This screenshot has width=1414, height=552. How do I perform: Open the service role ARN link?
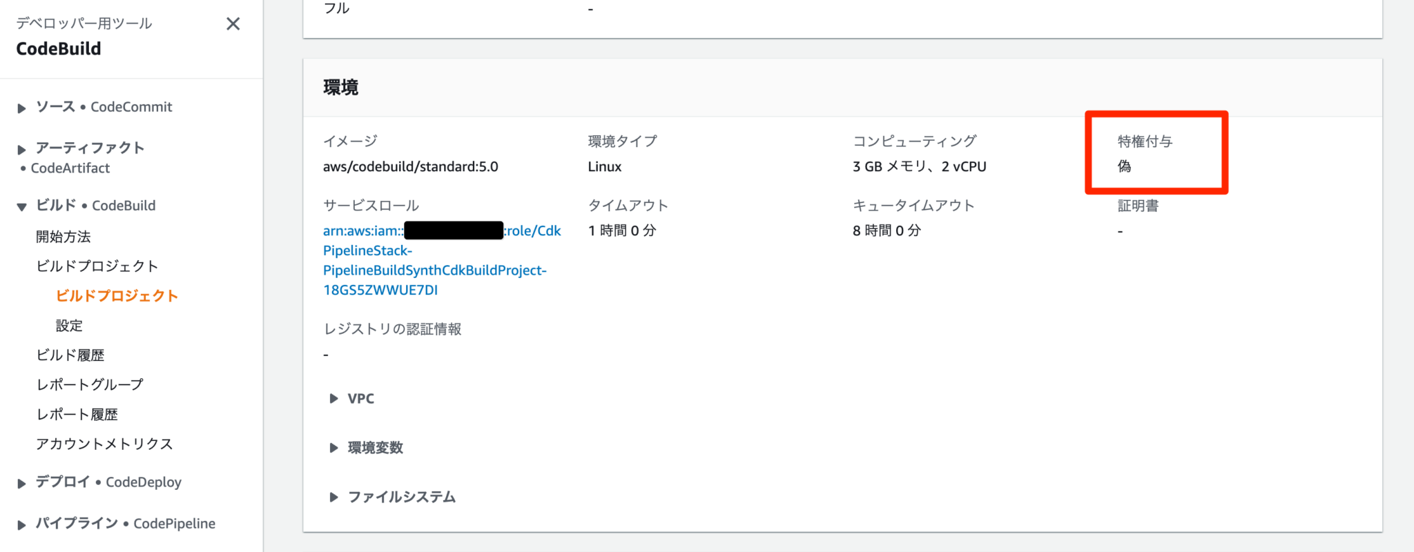(x=435, y=261)
